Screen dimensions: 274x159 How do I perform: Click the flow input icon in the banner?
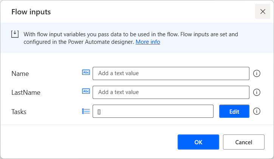pos(14,34)
